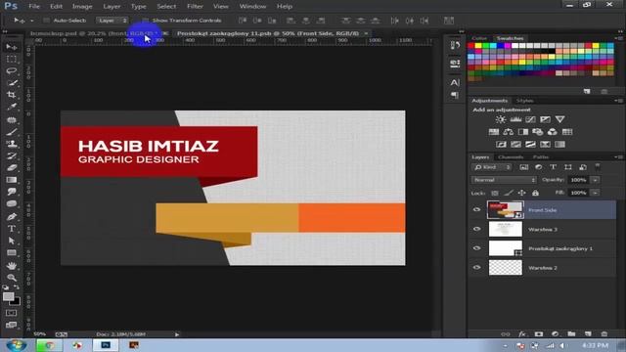626x352 pixels.
Task: Select the Warstwa 3 layer thumbnail
Action: point(505,229)
